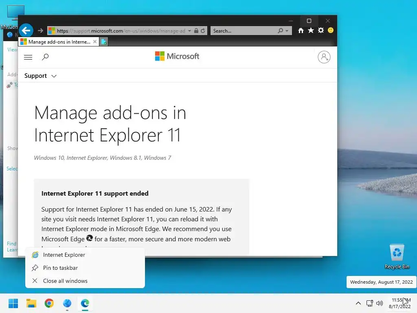Click the account sign-in avatar icon

tap(324, 57)
